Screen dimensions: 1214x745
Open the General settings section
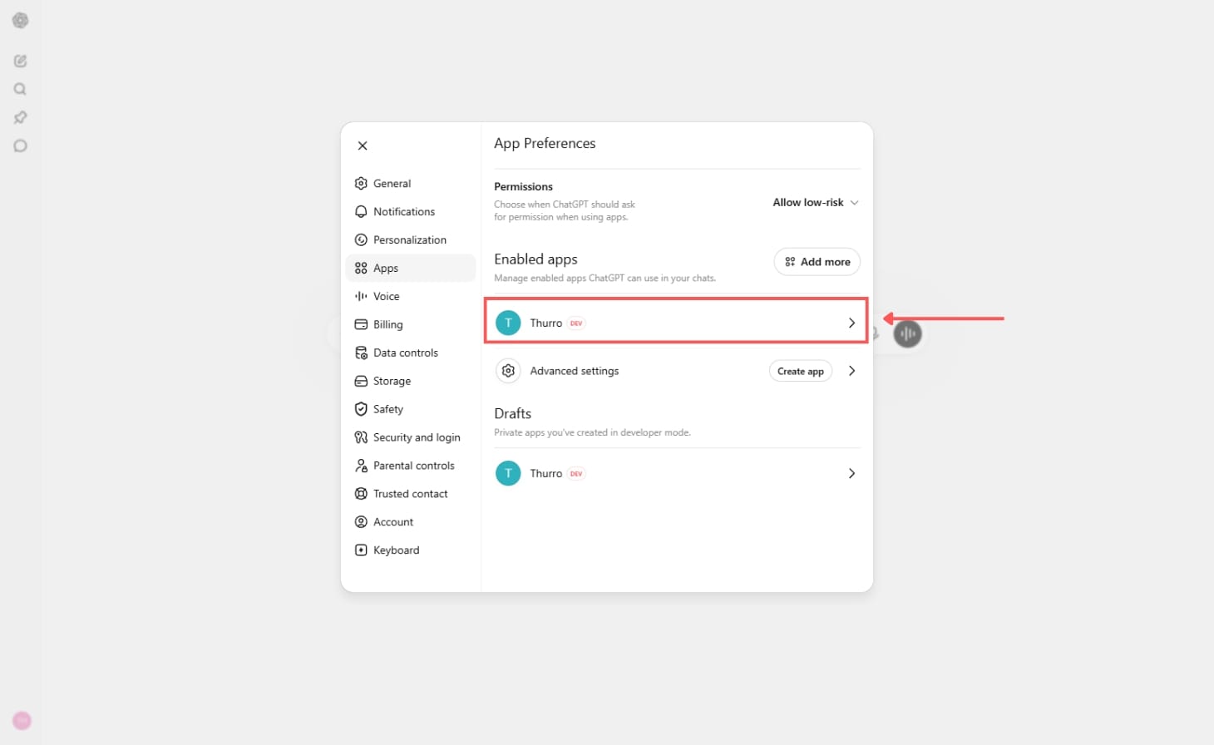click(410, 184)
